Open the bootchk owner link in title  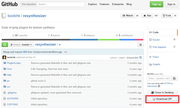(x=14, y=16)
